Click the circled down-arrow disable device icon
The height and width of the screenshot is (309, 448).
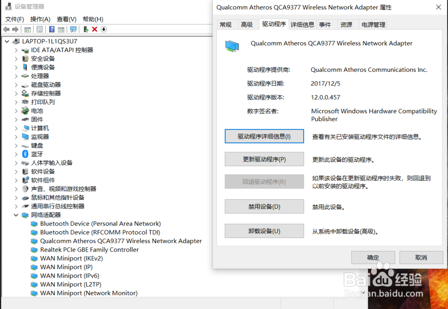(x=104, y=29)
